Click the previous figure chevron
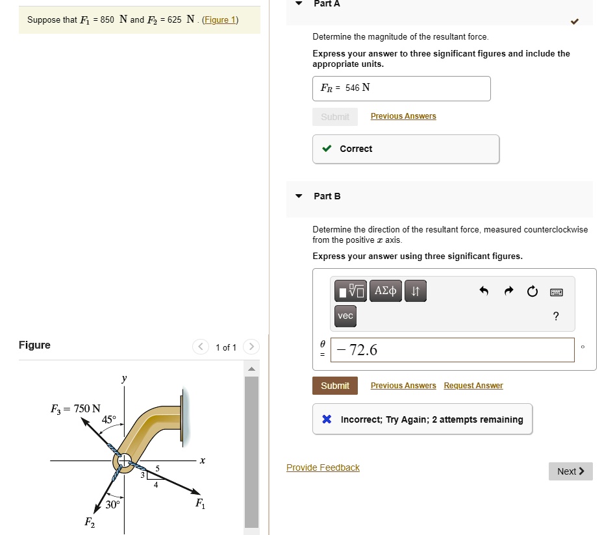The height and width of the screenshot is (535, 602). pos(201,347)
